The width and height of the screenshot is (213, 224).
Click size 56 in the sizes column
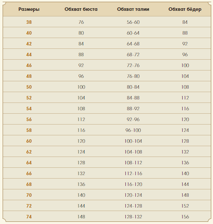coord(29,119)
